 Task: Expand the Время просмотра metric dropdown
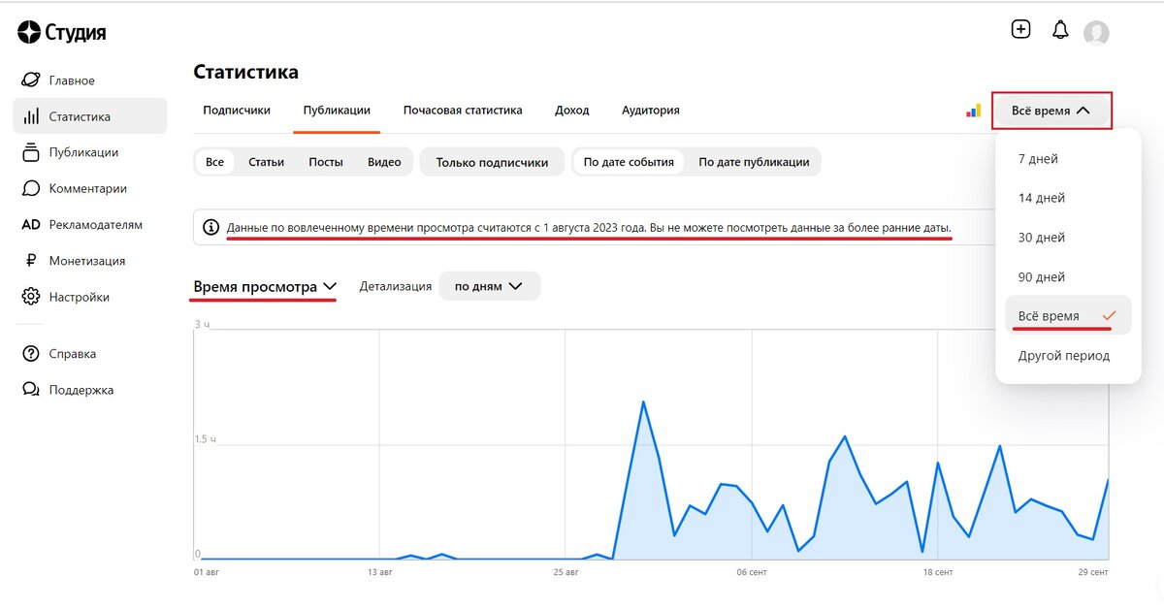coord(265,287)
